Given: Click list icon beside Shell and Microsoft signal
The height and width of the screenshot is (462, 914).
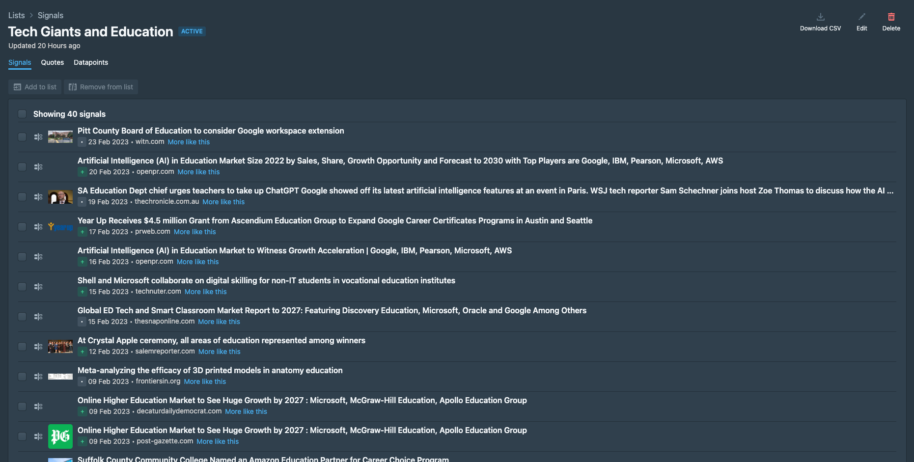Looking at the screenshot, I should pyautogui.click(x=38, y=287).
